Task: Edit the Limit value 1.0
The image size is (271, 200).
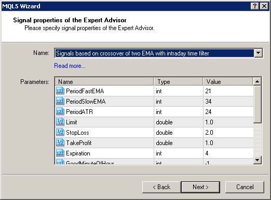Action: (x=228, y=122)
